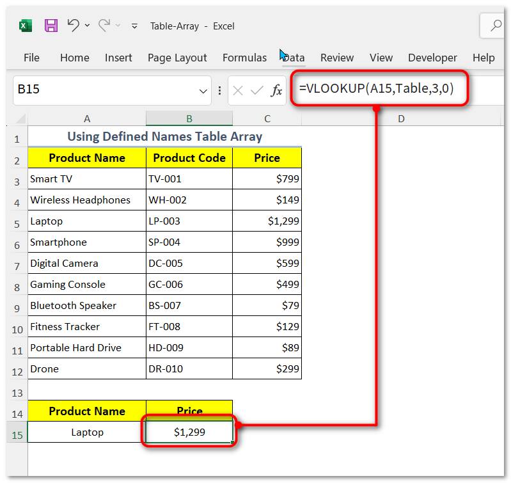The width and height of the screenshot is (511, 483).
Task: Select the result cell $1,299 in row 15
Action: coord(189,432)
